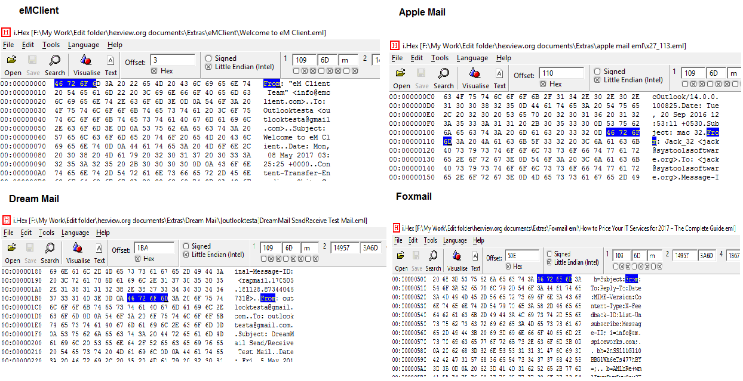Click Search magnifier in Apple Mail window toolbar
Screen dimensions: 743x381
[x=443, y=73]
